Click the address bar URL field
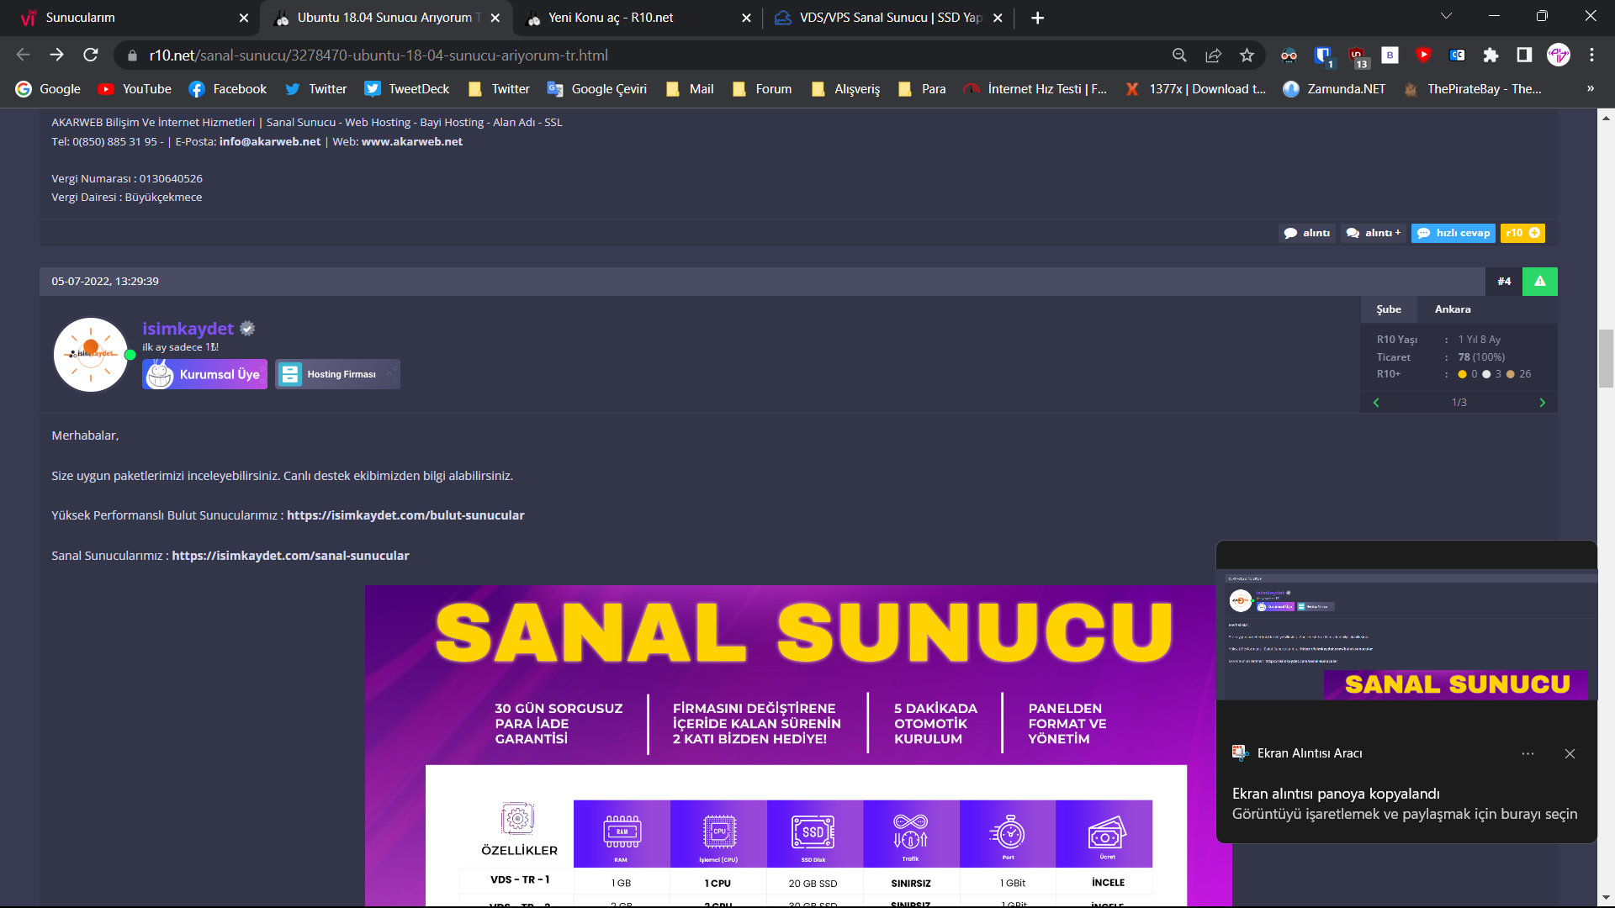The width and height of the screenshot is (1615, 908). [648, 55]
